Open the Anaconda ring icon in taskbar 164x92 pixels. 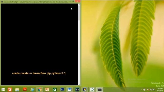click(92, 89)
